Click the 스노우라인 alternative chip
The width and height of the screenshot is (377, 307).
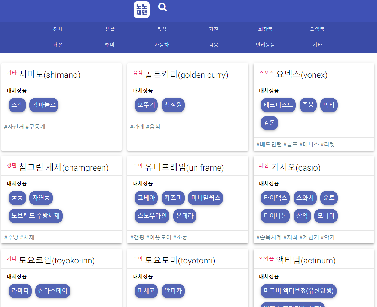152,216
